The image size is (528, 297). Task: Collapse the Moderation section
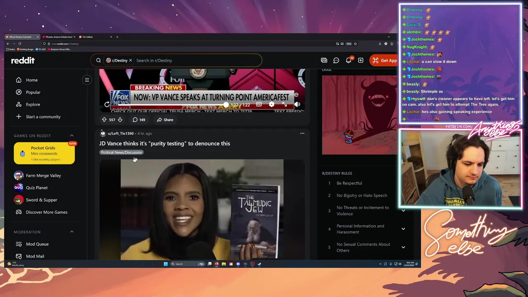point(72,232)
